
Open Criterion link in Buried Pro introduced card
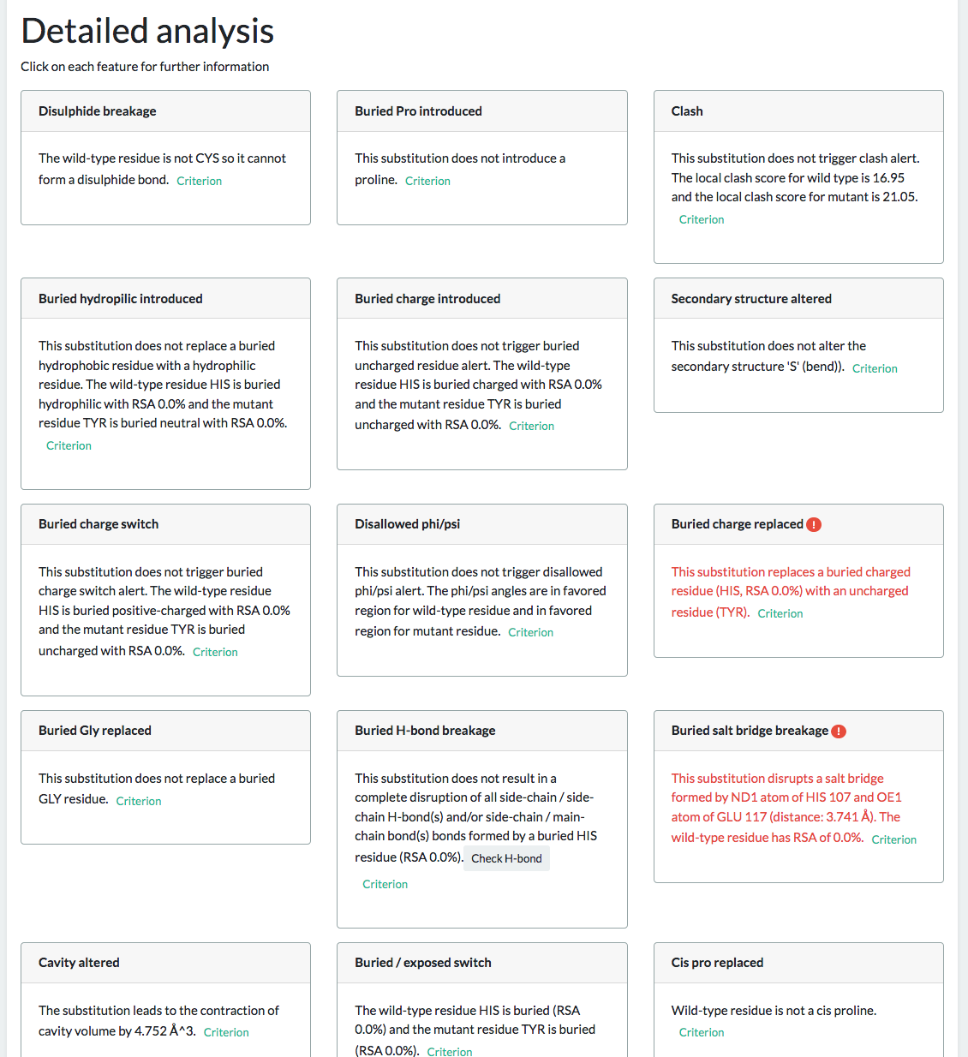pyautogui.click(x=427, y=181)
